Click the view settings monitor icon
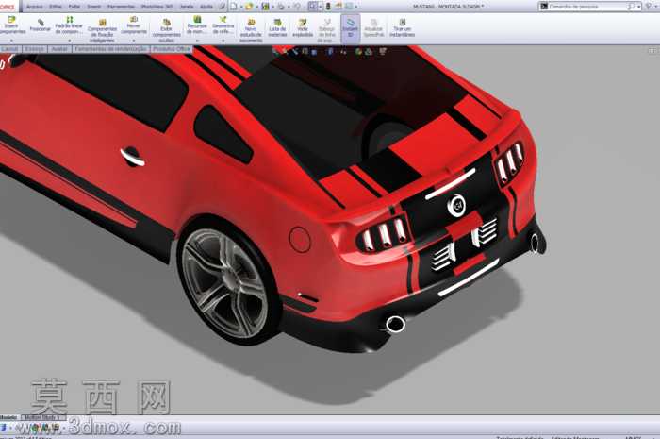Image resolution: width=660 pixels, height=439 pixels. (382, 51)
